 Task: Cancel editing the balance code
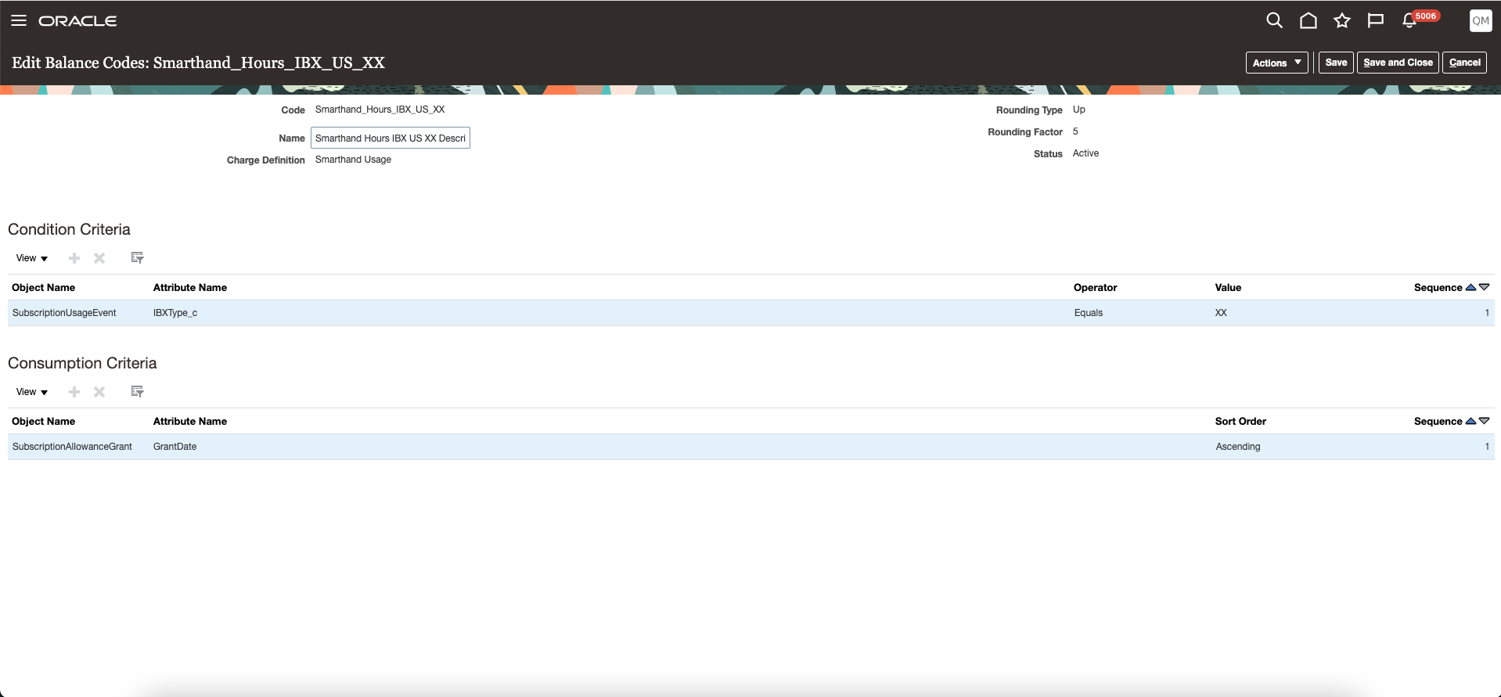1464,63
